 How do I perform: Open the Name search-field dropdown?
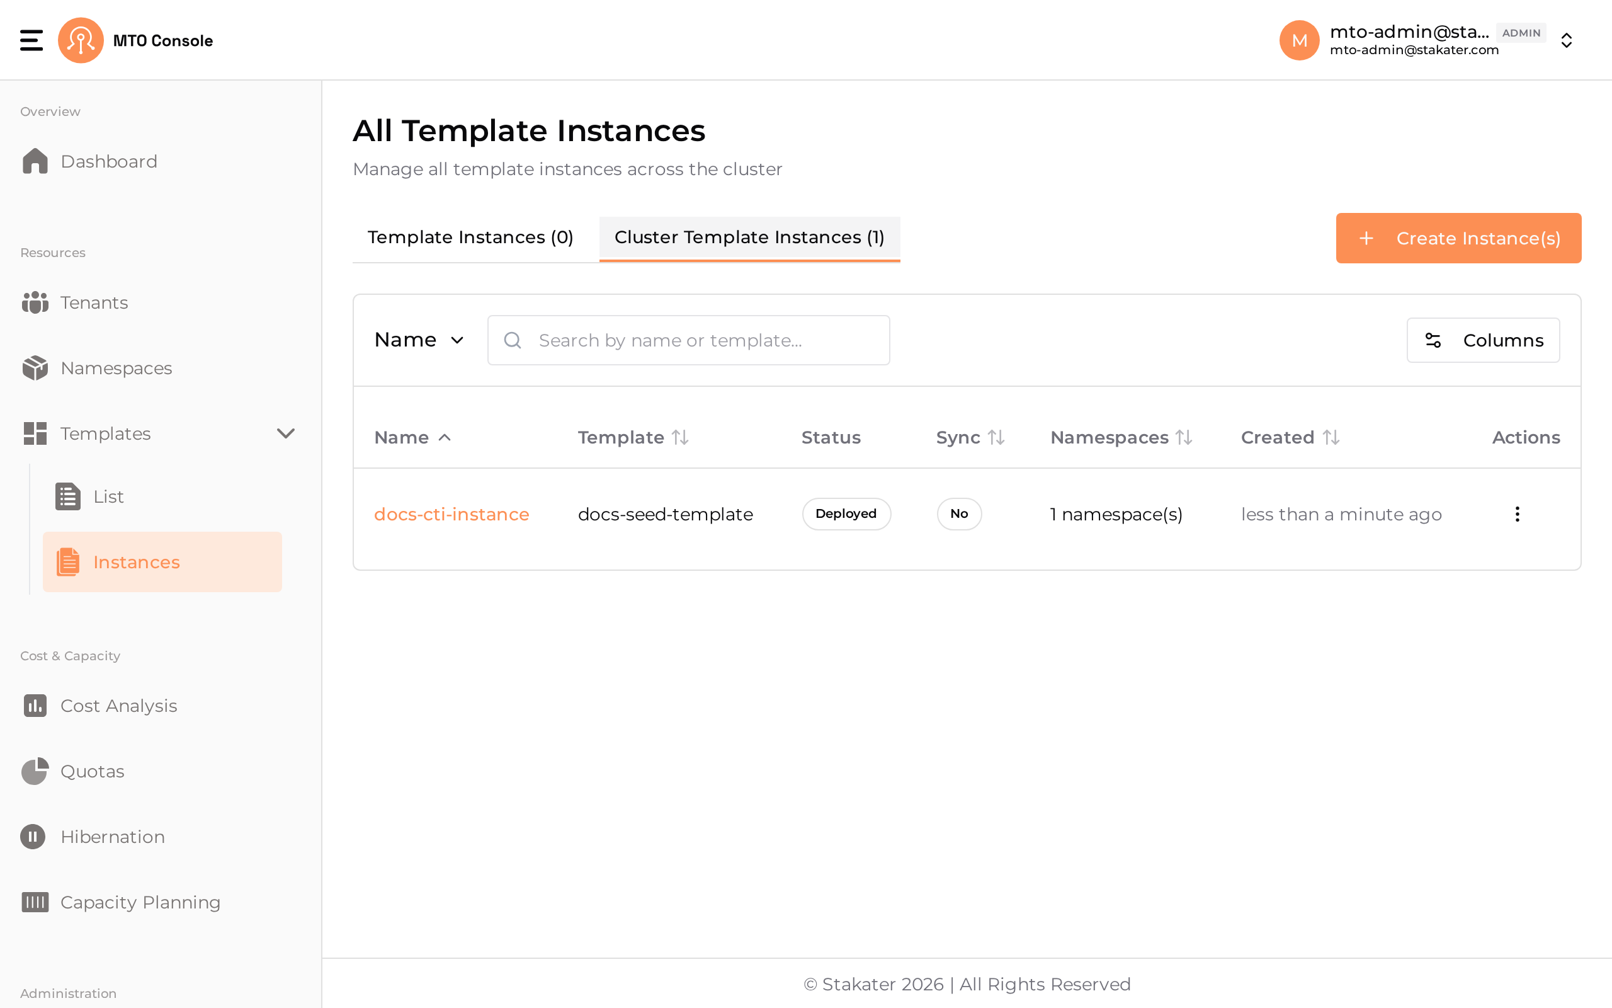click(419, 340)
